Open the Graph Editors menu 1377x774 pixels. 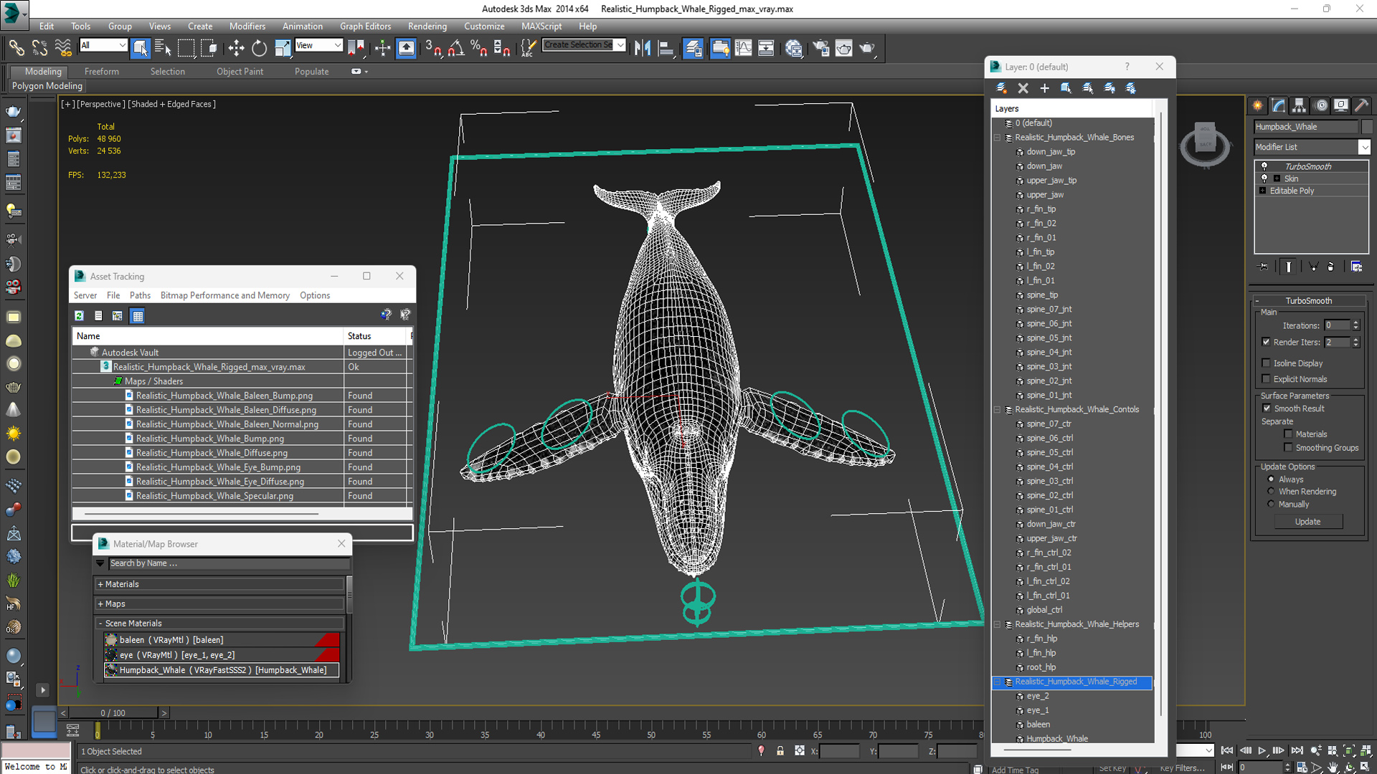coord(365,26)
